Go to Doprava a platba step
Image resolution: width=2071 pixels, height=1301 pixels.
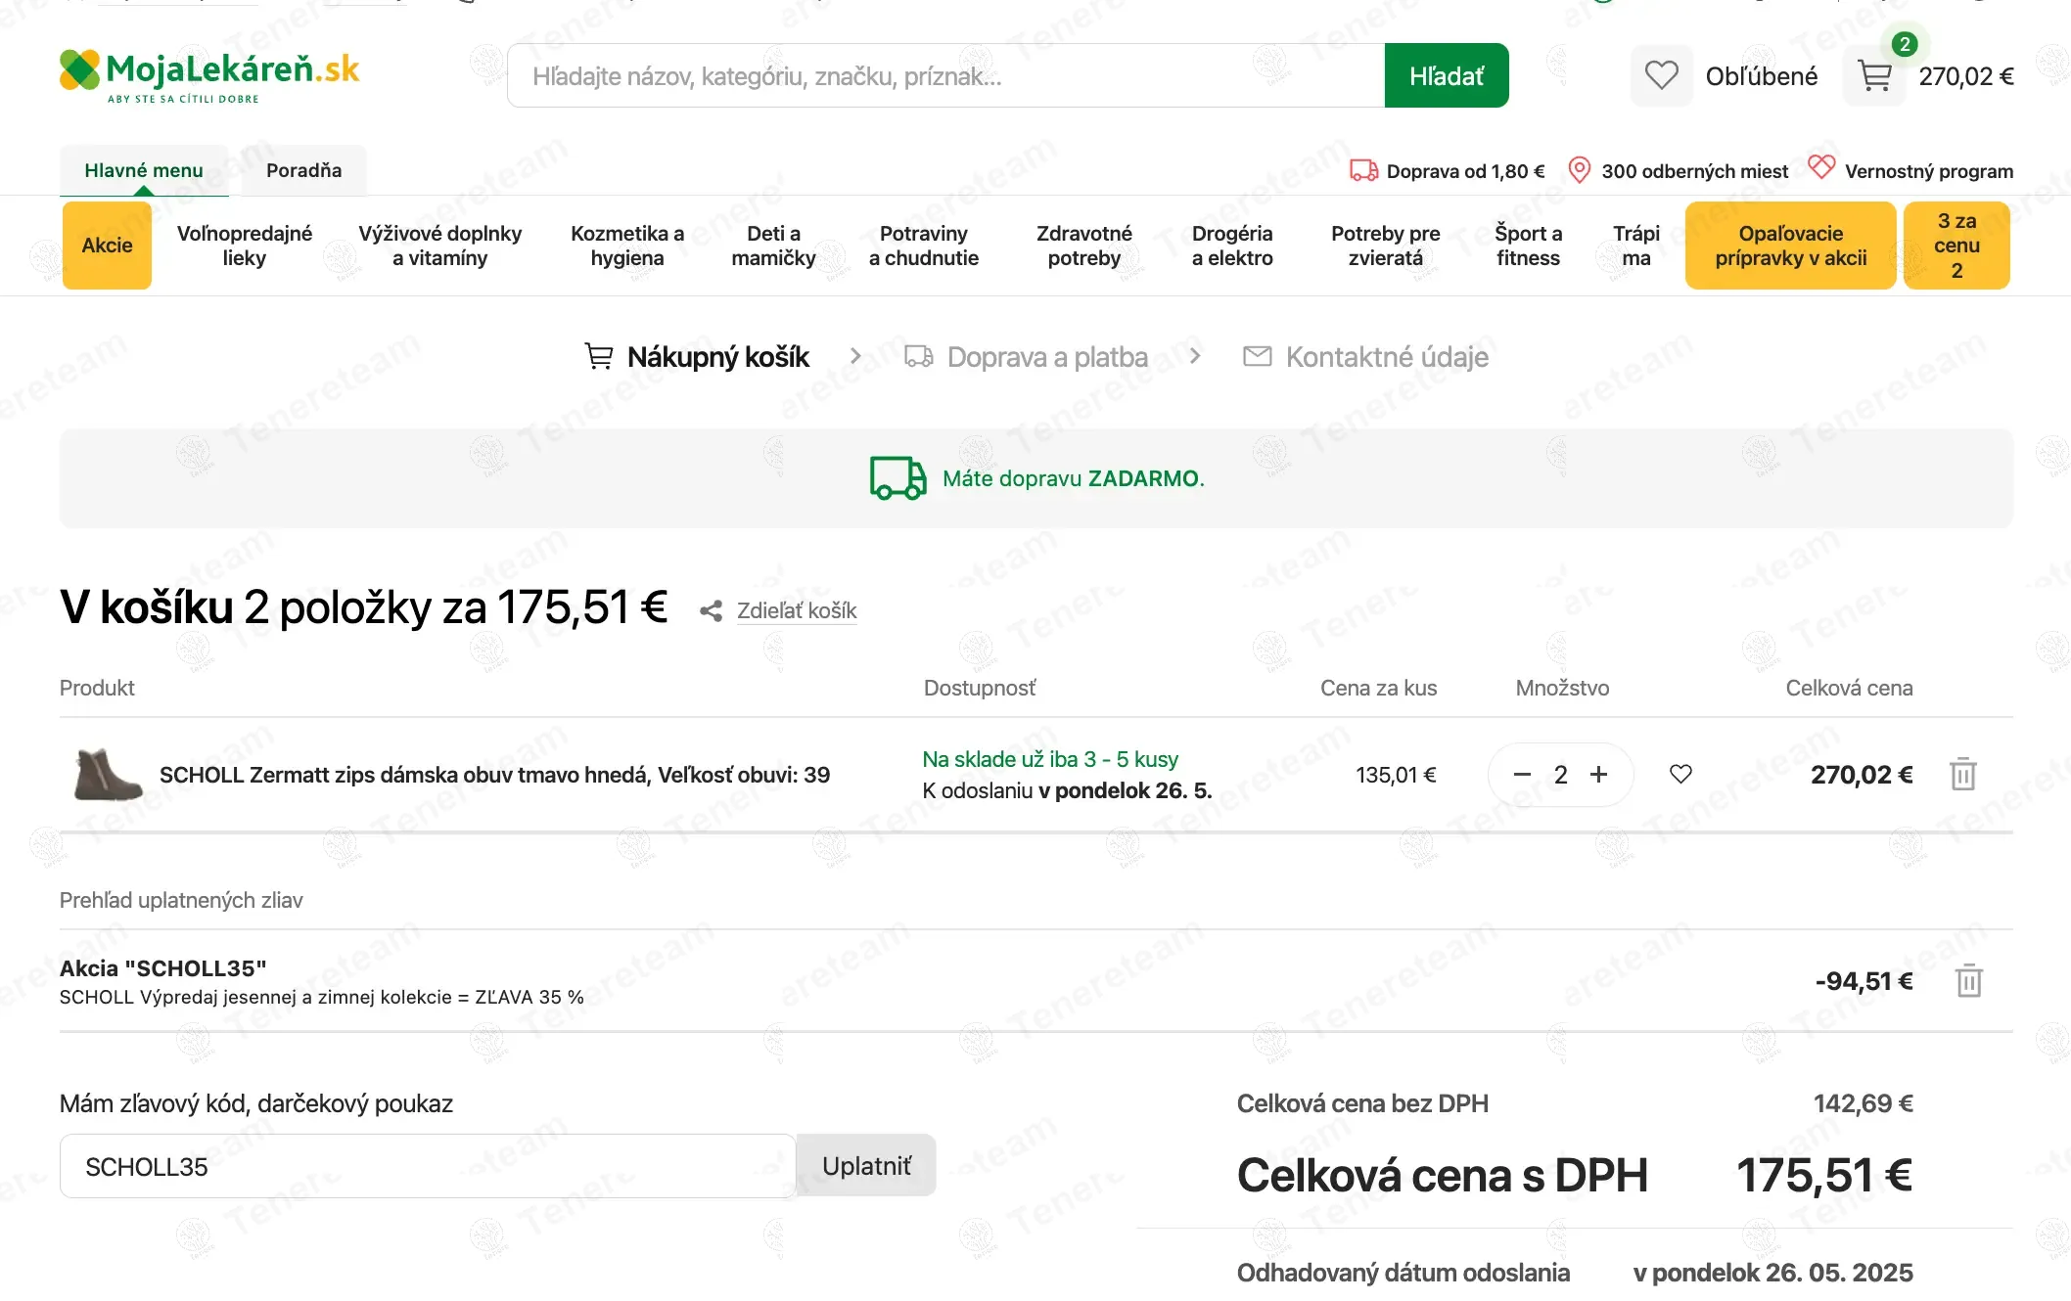(1047, 357)
